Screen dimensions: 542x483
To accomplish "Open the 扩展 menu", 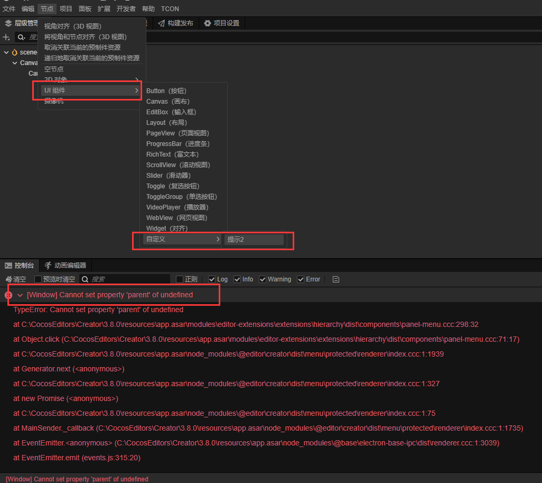I will pyautogui.click(x=104, y=8).
